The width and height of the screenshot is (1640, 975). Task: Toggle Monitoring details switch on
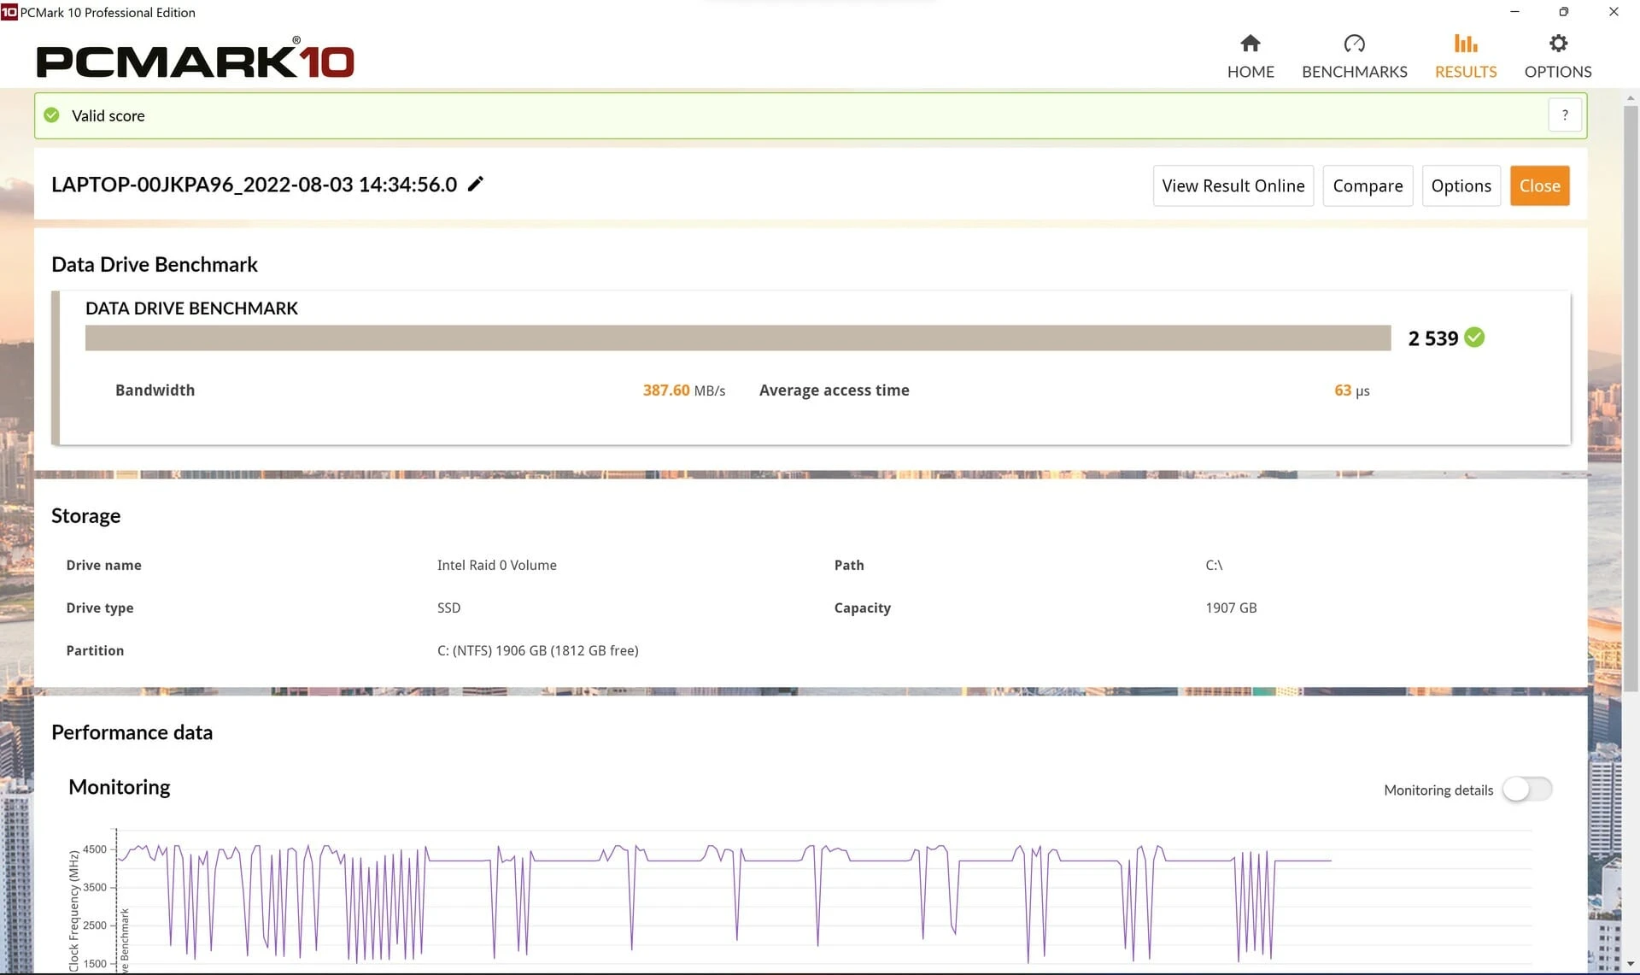click(x=1527, y=790)
